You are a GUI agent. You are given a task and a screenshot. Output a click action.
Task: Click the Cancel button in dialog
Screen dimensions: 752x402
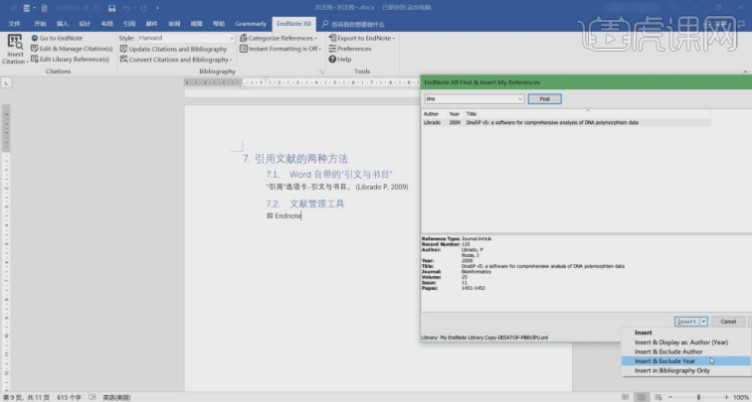pyautogui.click(x=729, y=321)
